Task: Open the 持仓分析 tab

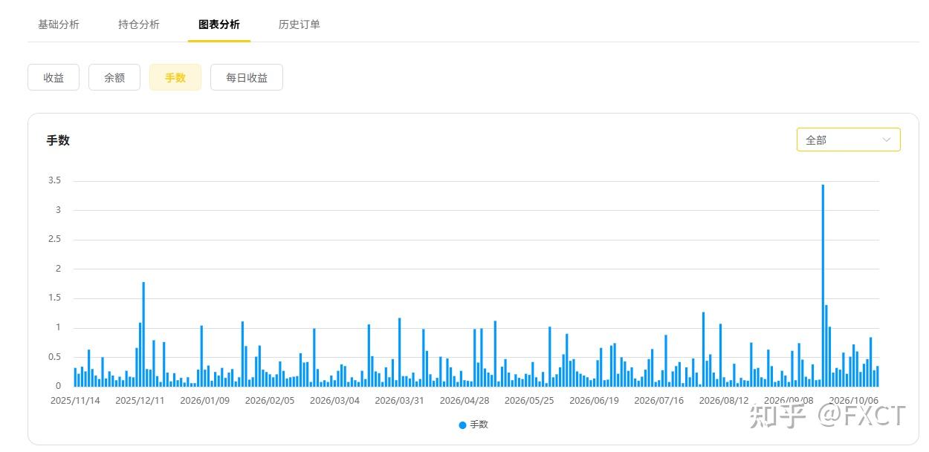Action: click(x=139, y=24)
